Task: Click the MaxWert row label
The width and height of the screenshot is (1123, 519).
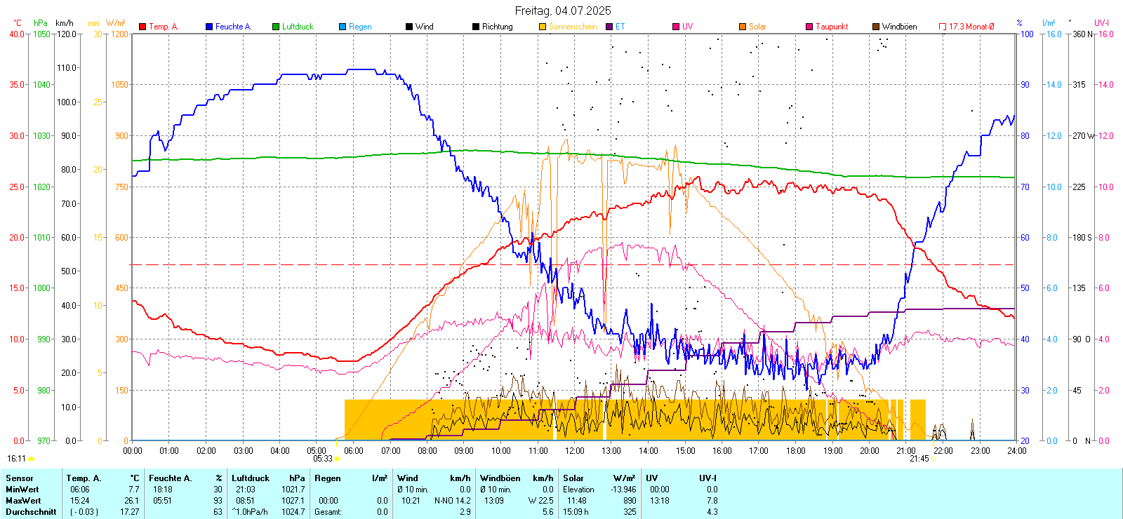Action: pyautogui.click(x=23, y=501)
